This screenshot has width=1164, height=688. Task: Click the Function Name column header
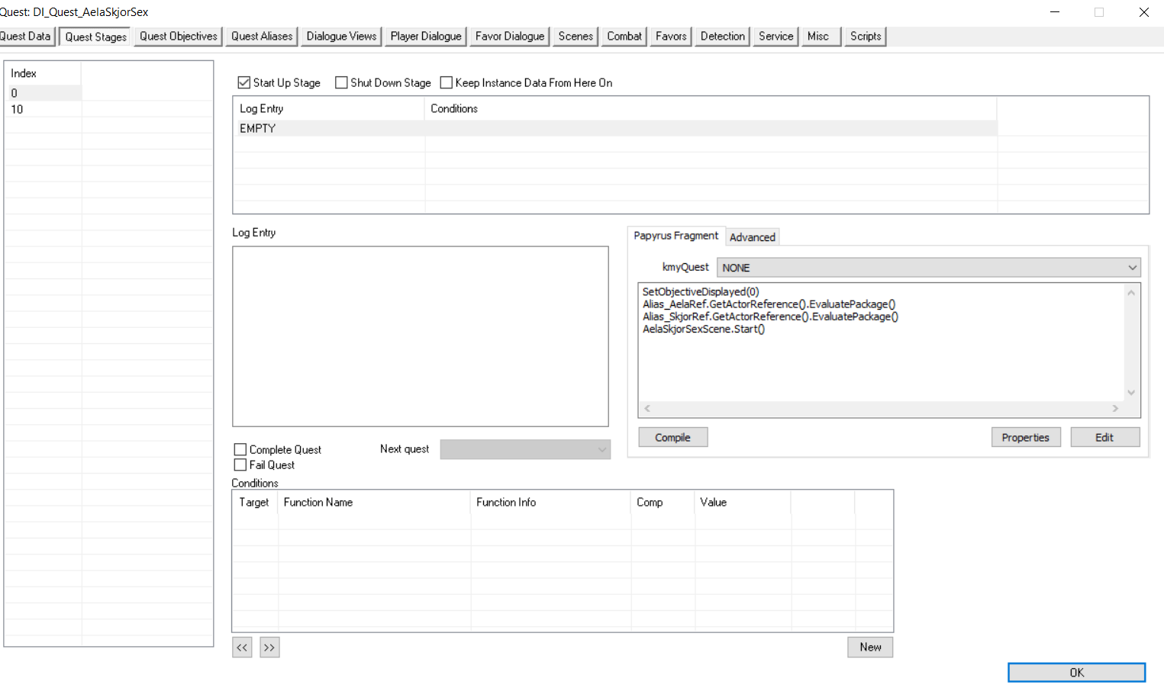click(x=374, y=503)
